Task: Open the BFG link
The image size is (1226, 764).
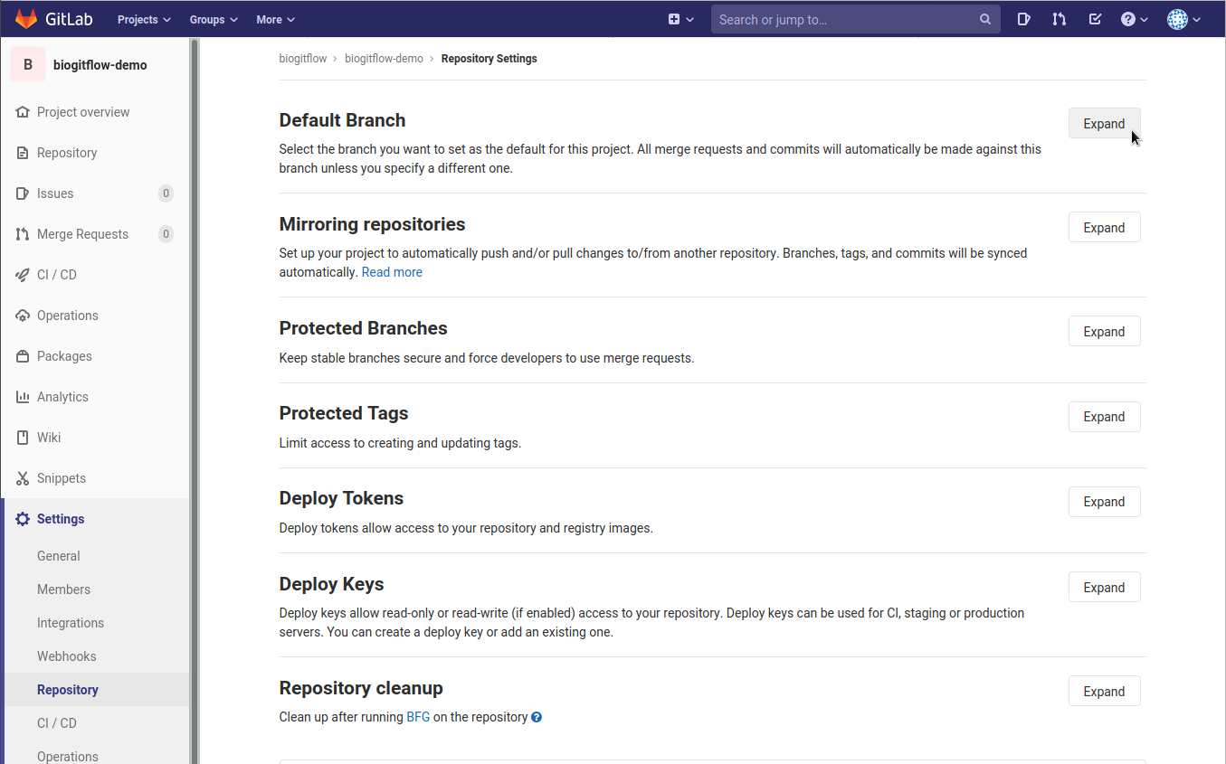Action: [418, 717]
